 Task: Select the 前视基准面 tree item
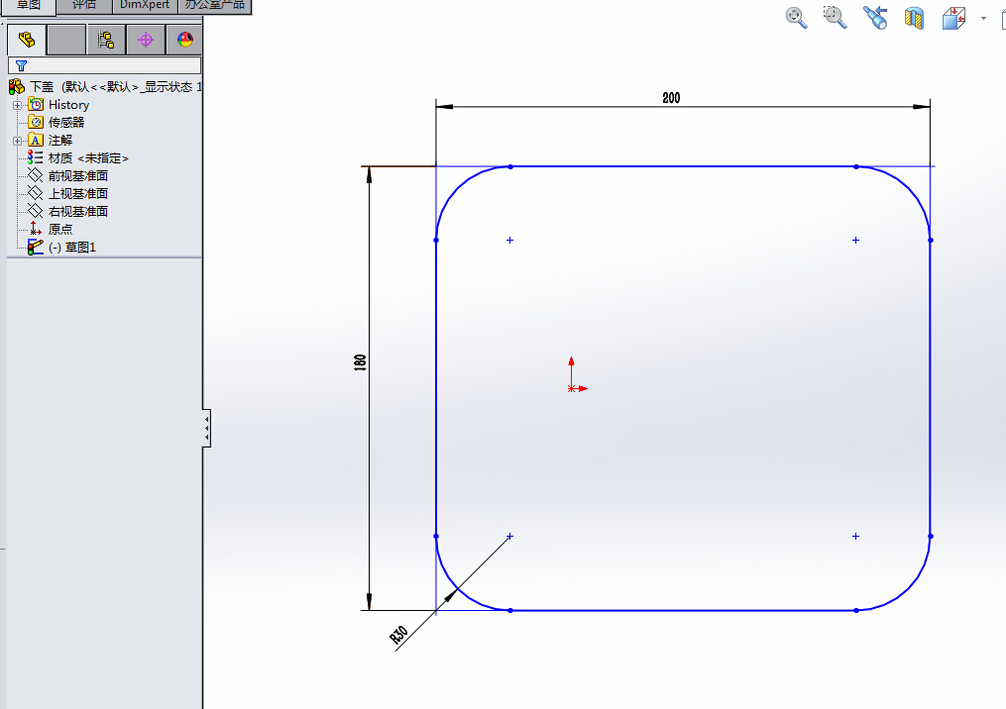point(78,175)
